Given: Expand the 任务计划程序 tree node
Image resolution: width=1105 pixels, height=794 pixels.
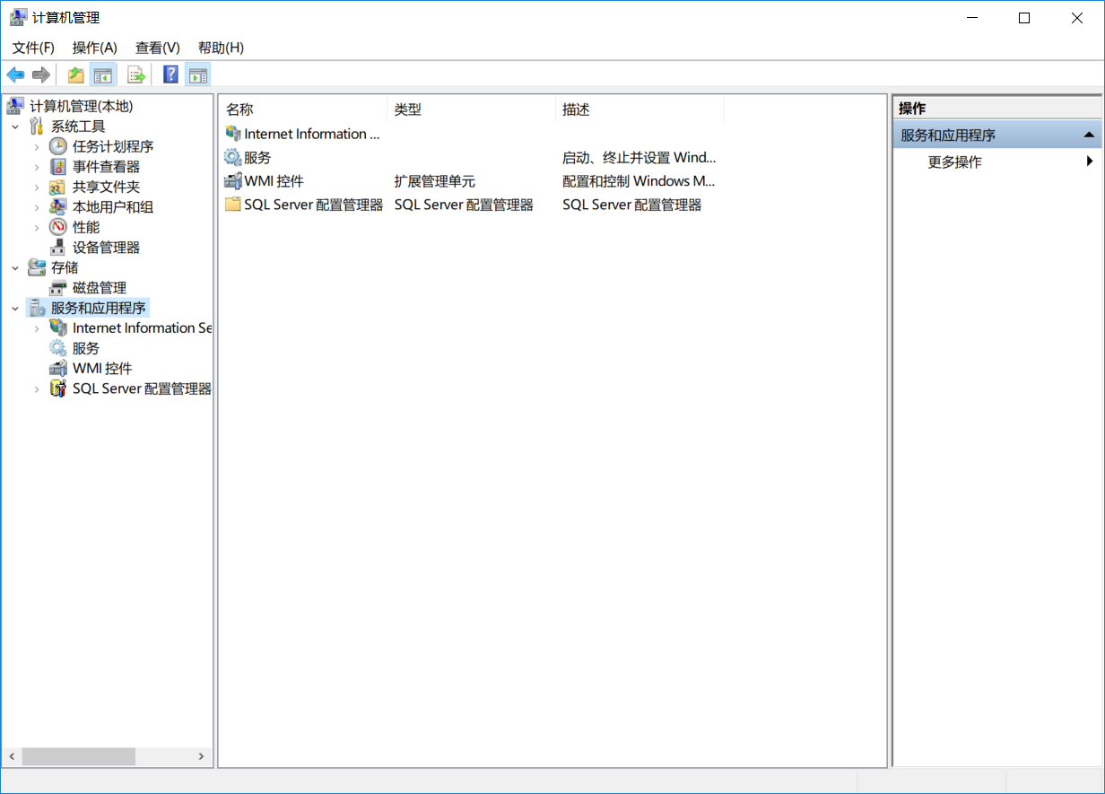Looking at the screenshot, I should click(37, 146).
